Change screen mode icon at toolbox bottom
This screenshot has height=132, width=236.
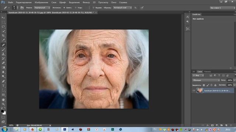pos(3,122)
